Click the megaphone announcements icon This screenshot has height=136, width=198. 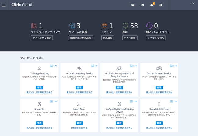(x=142, y=5)
